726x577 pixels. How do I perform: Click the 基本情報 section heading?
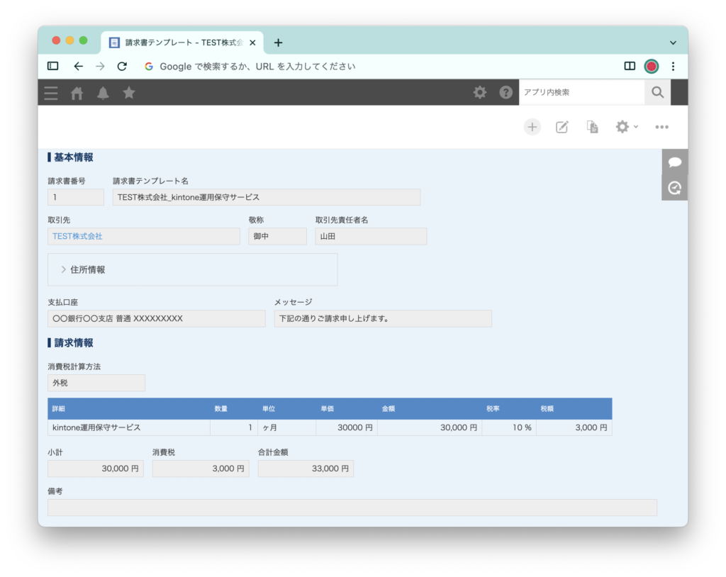point(70,157)
